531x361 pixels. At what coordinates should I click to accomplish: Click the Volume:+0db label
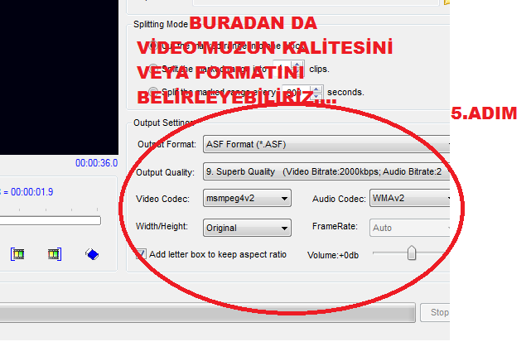[333, 255]
